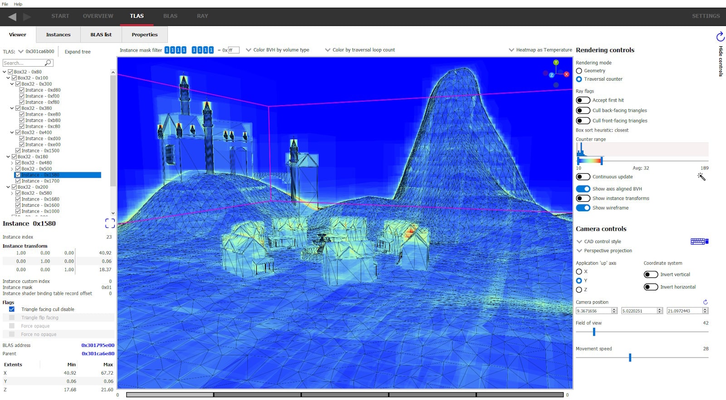The image size is (726, 400).
Task: Turn off Show wireframe toggle
Action: click(x=583, y=208)
